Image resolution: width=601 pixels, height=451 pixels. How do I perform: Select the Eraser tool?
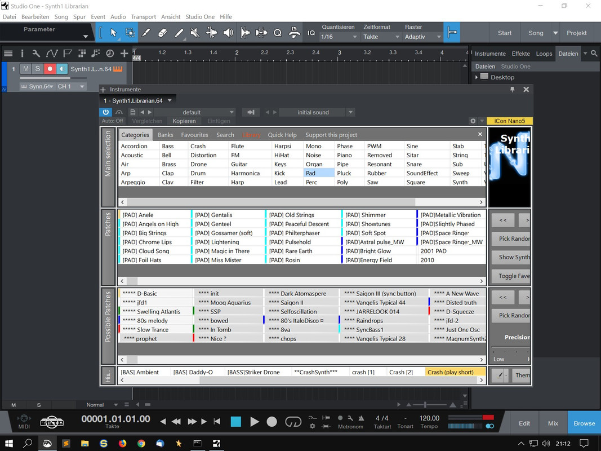pyautogui.click(x=163, y=33)
